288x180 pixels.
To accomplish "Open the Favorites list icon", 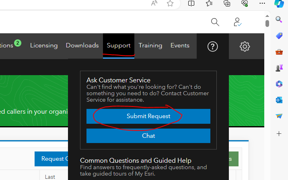I will (x=209, y=3).
